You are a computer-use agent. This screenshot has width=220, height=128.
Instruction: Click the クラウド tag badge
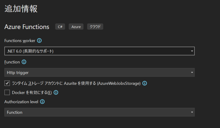point(95,27)
